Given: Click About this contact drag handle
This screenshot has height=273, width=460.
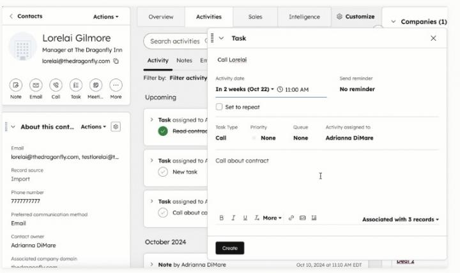Looking at the screenshot, I should coord(6,127).
